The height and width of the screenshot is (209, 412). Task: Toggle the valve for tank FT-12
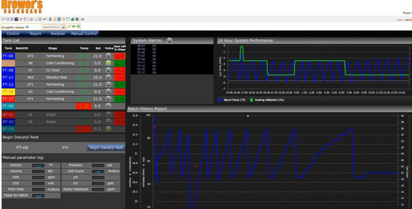click(108, 84)
